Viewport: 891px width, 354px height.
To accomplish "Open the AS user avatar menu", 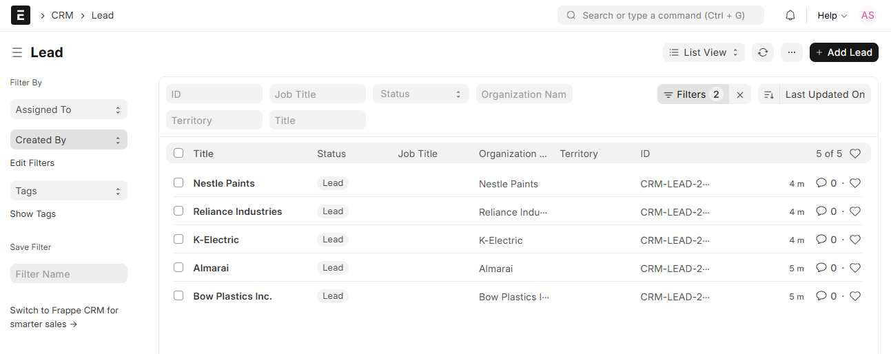I will tap(868, 15).
